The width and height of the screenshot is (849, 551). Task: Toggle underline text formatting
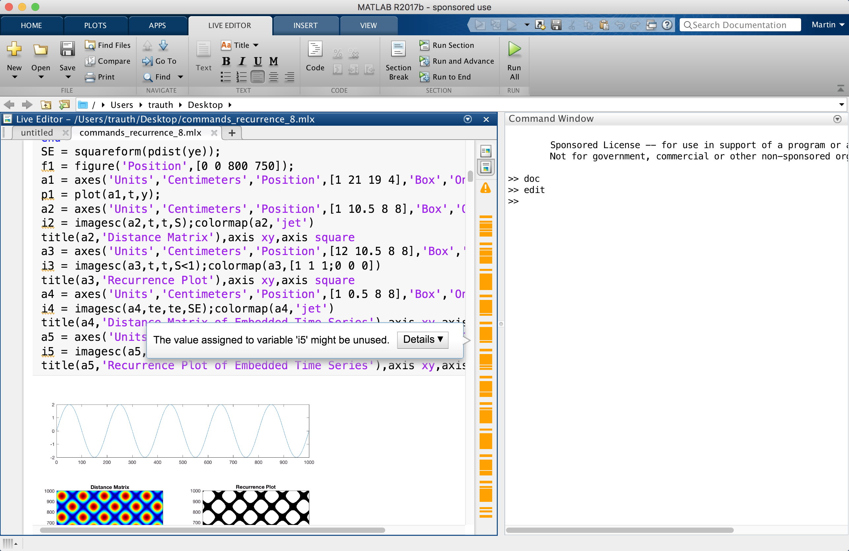[x=257, y=61]
